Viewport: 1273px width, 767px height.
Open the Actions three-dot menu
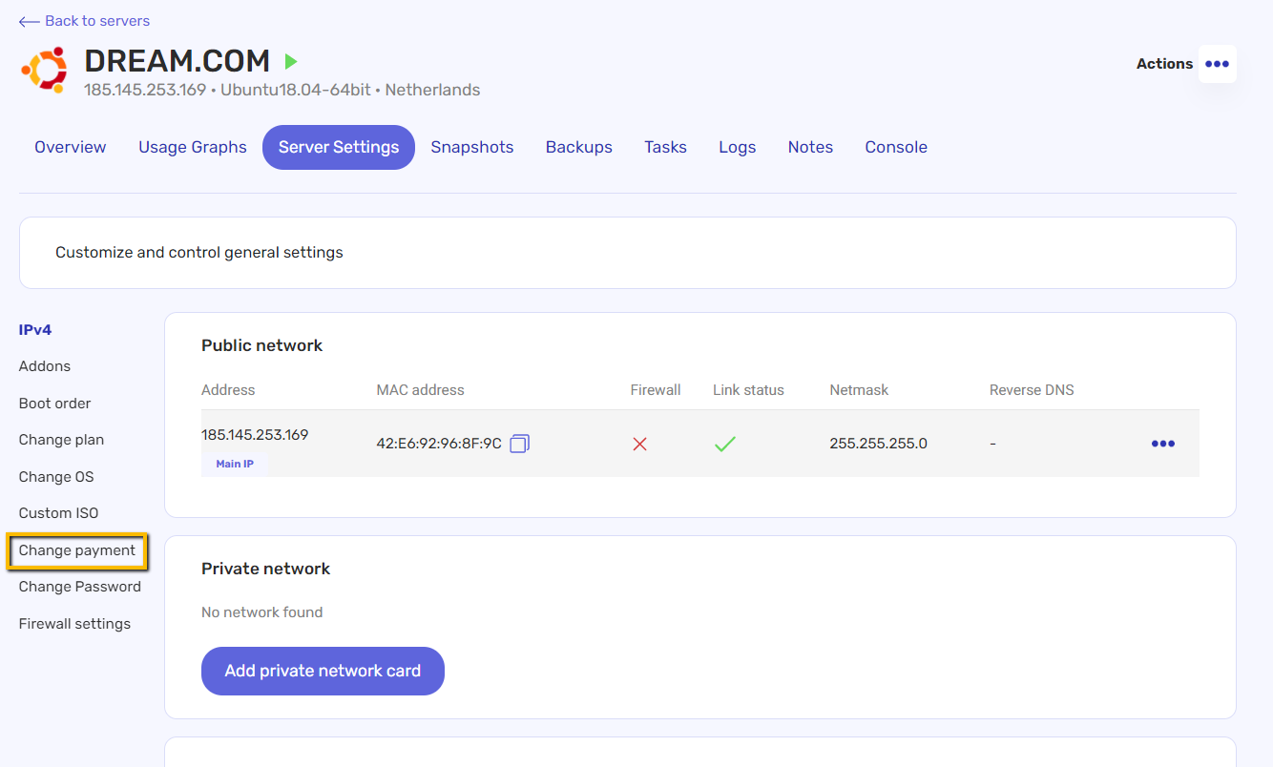[x=1217, y=64]
